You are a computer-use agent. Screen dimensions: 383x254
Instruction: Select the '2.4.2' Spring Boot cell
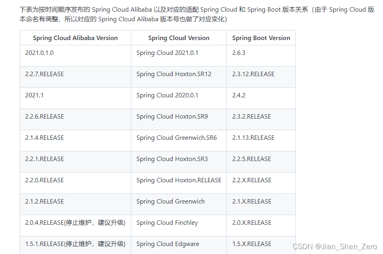pyautogui.click(x=261, y=98)
